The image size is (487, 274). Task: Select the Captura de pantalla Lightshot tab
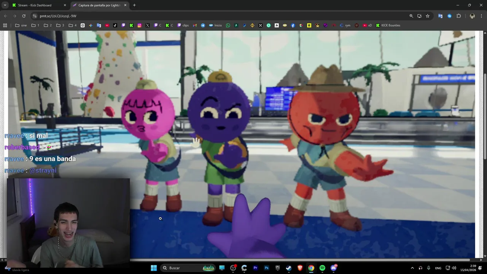tap(99, 5)
